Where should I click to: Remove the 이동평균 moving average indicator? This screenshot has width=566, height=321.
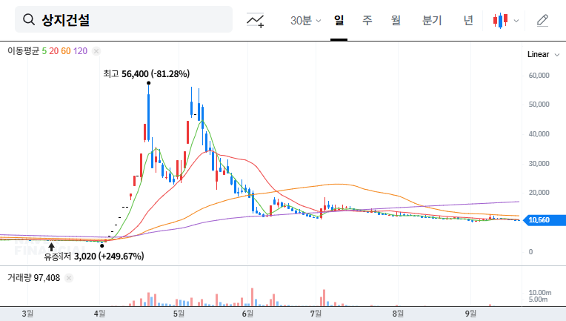pyautogui.click(x=96, y=51)
